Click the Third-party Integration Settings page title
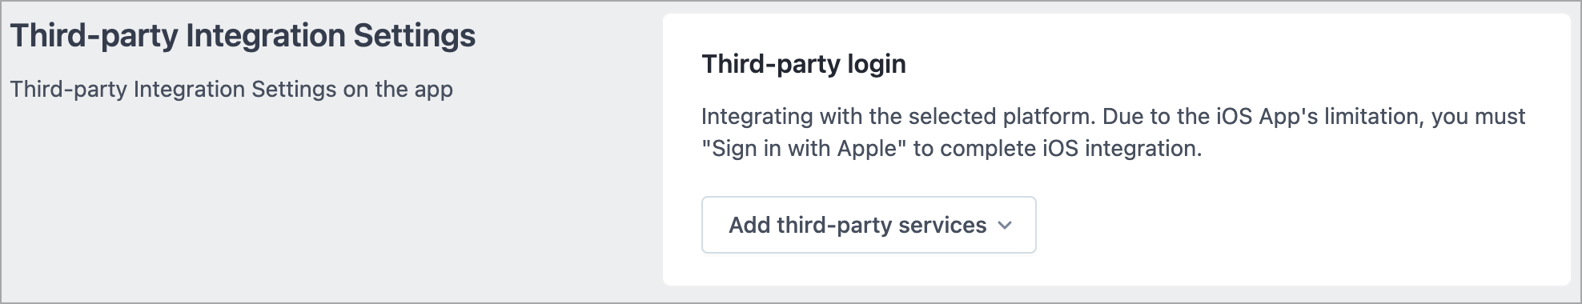 [243, 36]
